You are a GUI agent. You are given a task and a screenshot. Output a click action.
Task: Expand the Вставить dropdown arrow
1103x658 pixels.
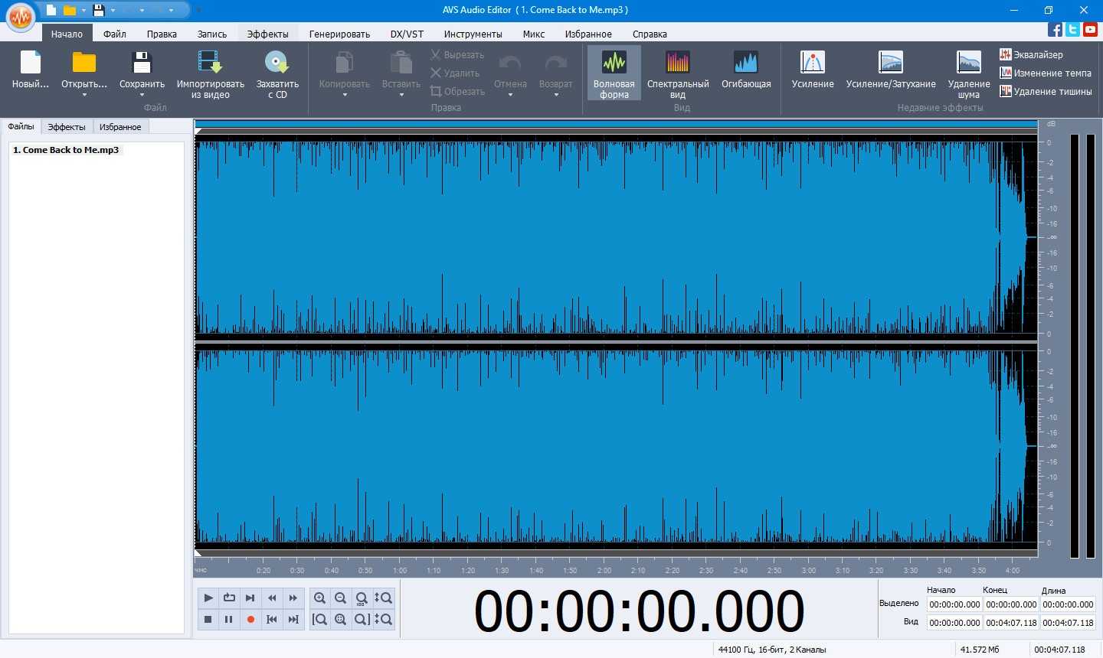[401, 95]
